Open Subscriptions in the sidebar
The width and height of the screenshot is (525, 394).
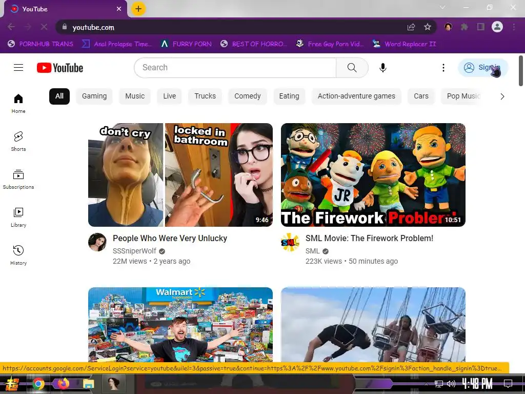click(18, 180)
